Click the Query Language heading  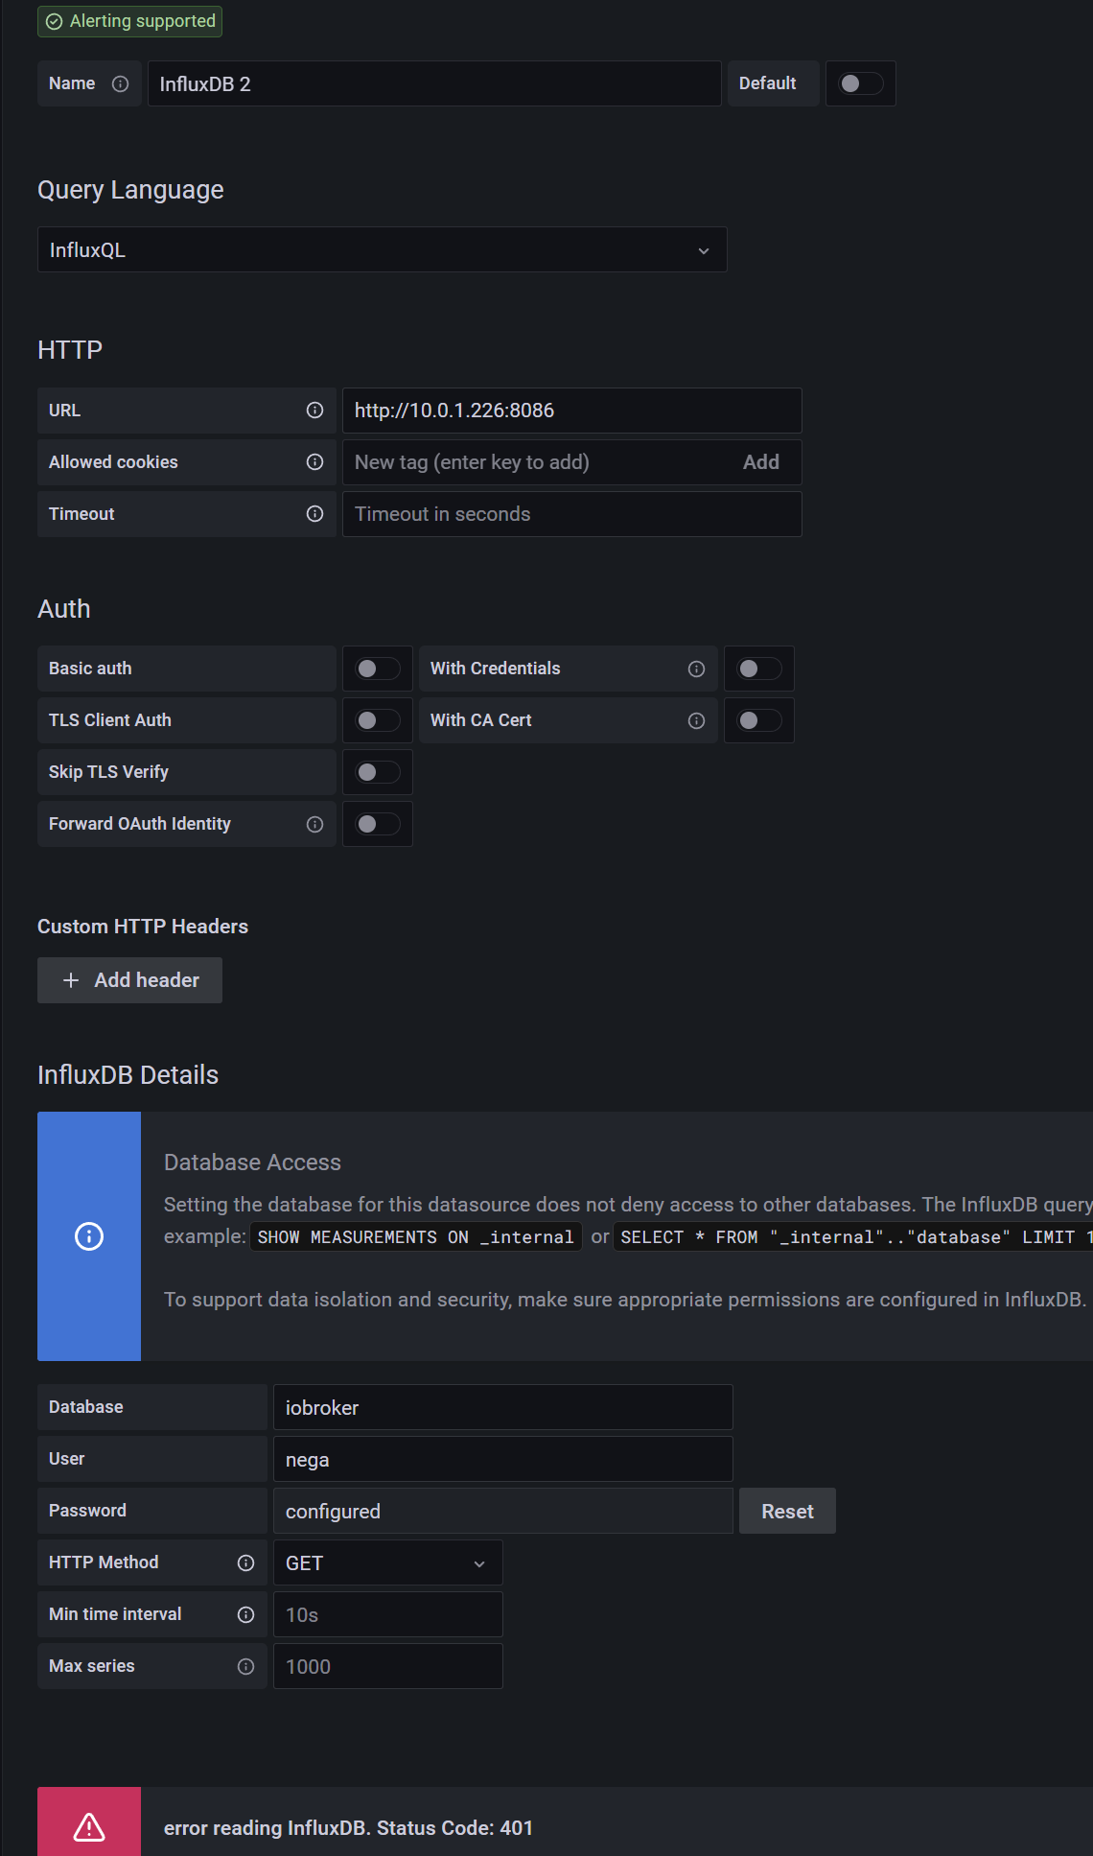pyautogui.click(x=130, y=190)
